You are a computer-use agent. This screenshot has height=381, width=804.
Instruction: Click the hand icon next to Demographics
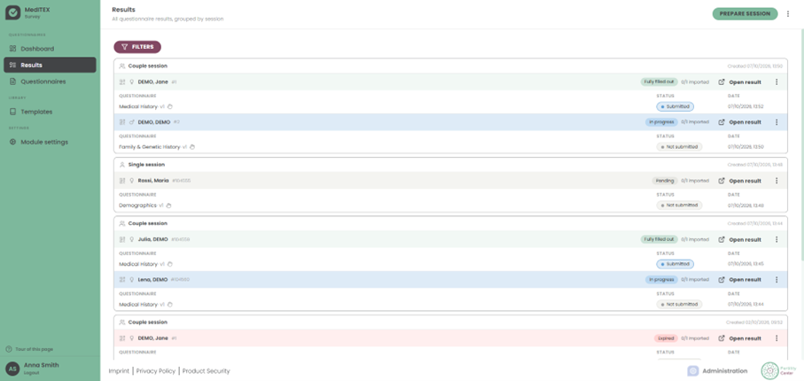tap(168, 206)
